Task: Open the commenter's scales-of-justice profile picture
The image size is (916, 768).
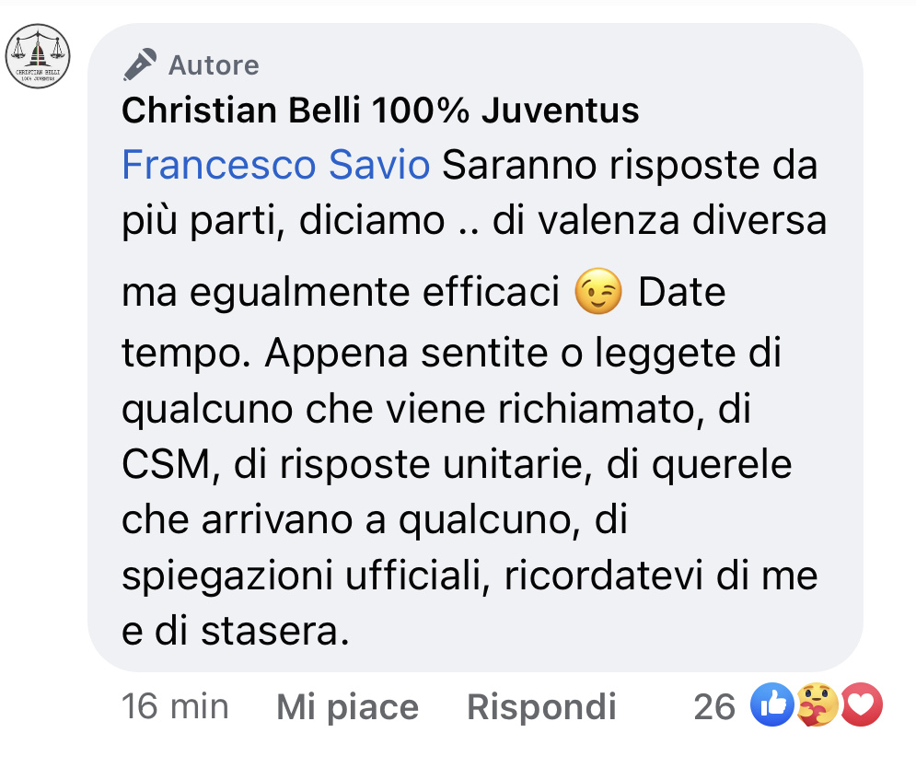Action: click(38, 56)
